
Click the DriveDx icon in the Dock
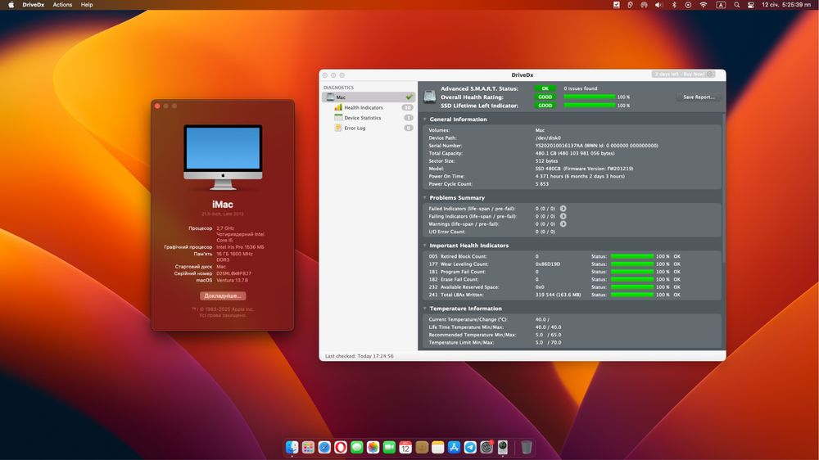[503, 447]
